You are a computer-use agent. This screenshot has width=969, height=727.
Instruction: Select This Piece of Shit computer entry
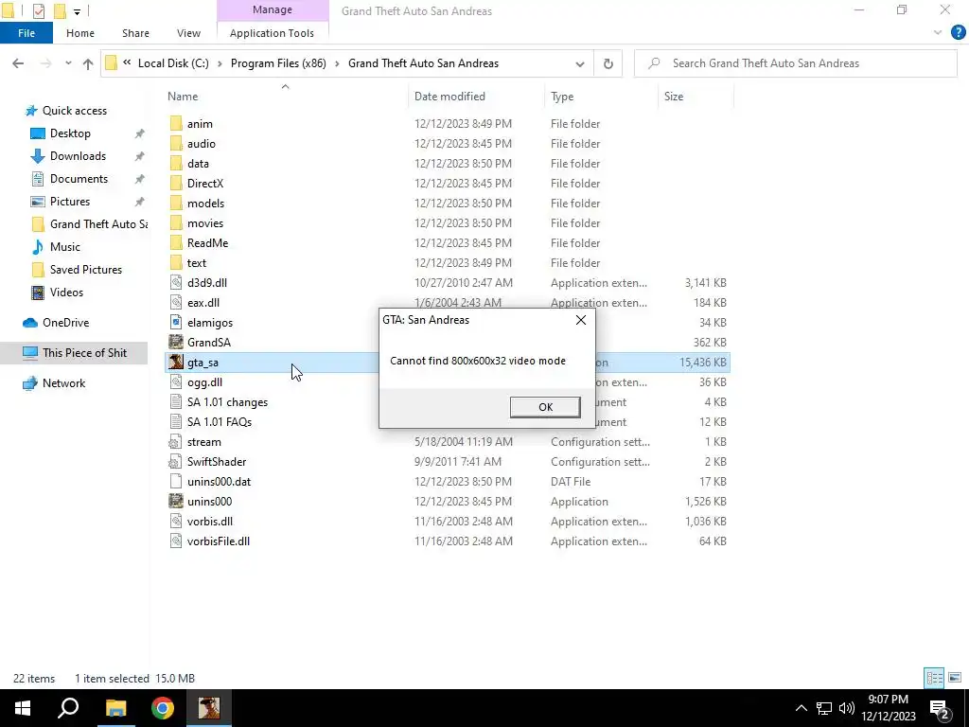pos(84,353)
